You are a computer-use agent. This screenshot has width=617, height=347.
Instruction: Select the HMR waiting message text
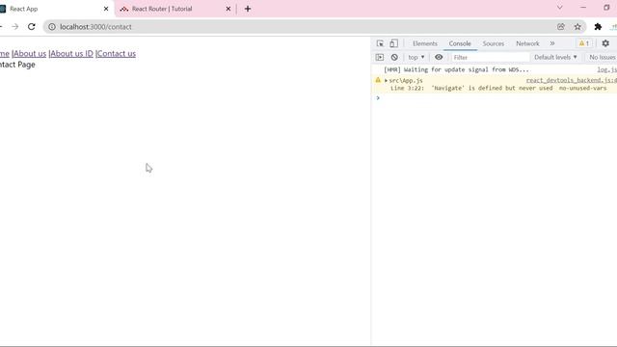456,69
